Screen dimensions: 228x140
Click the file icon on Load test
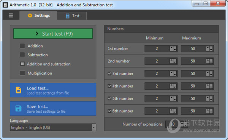point(19,90)
